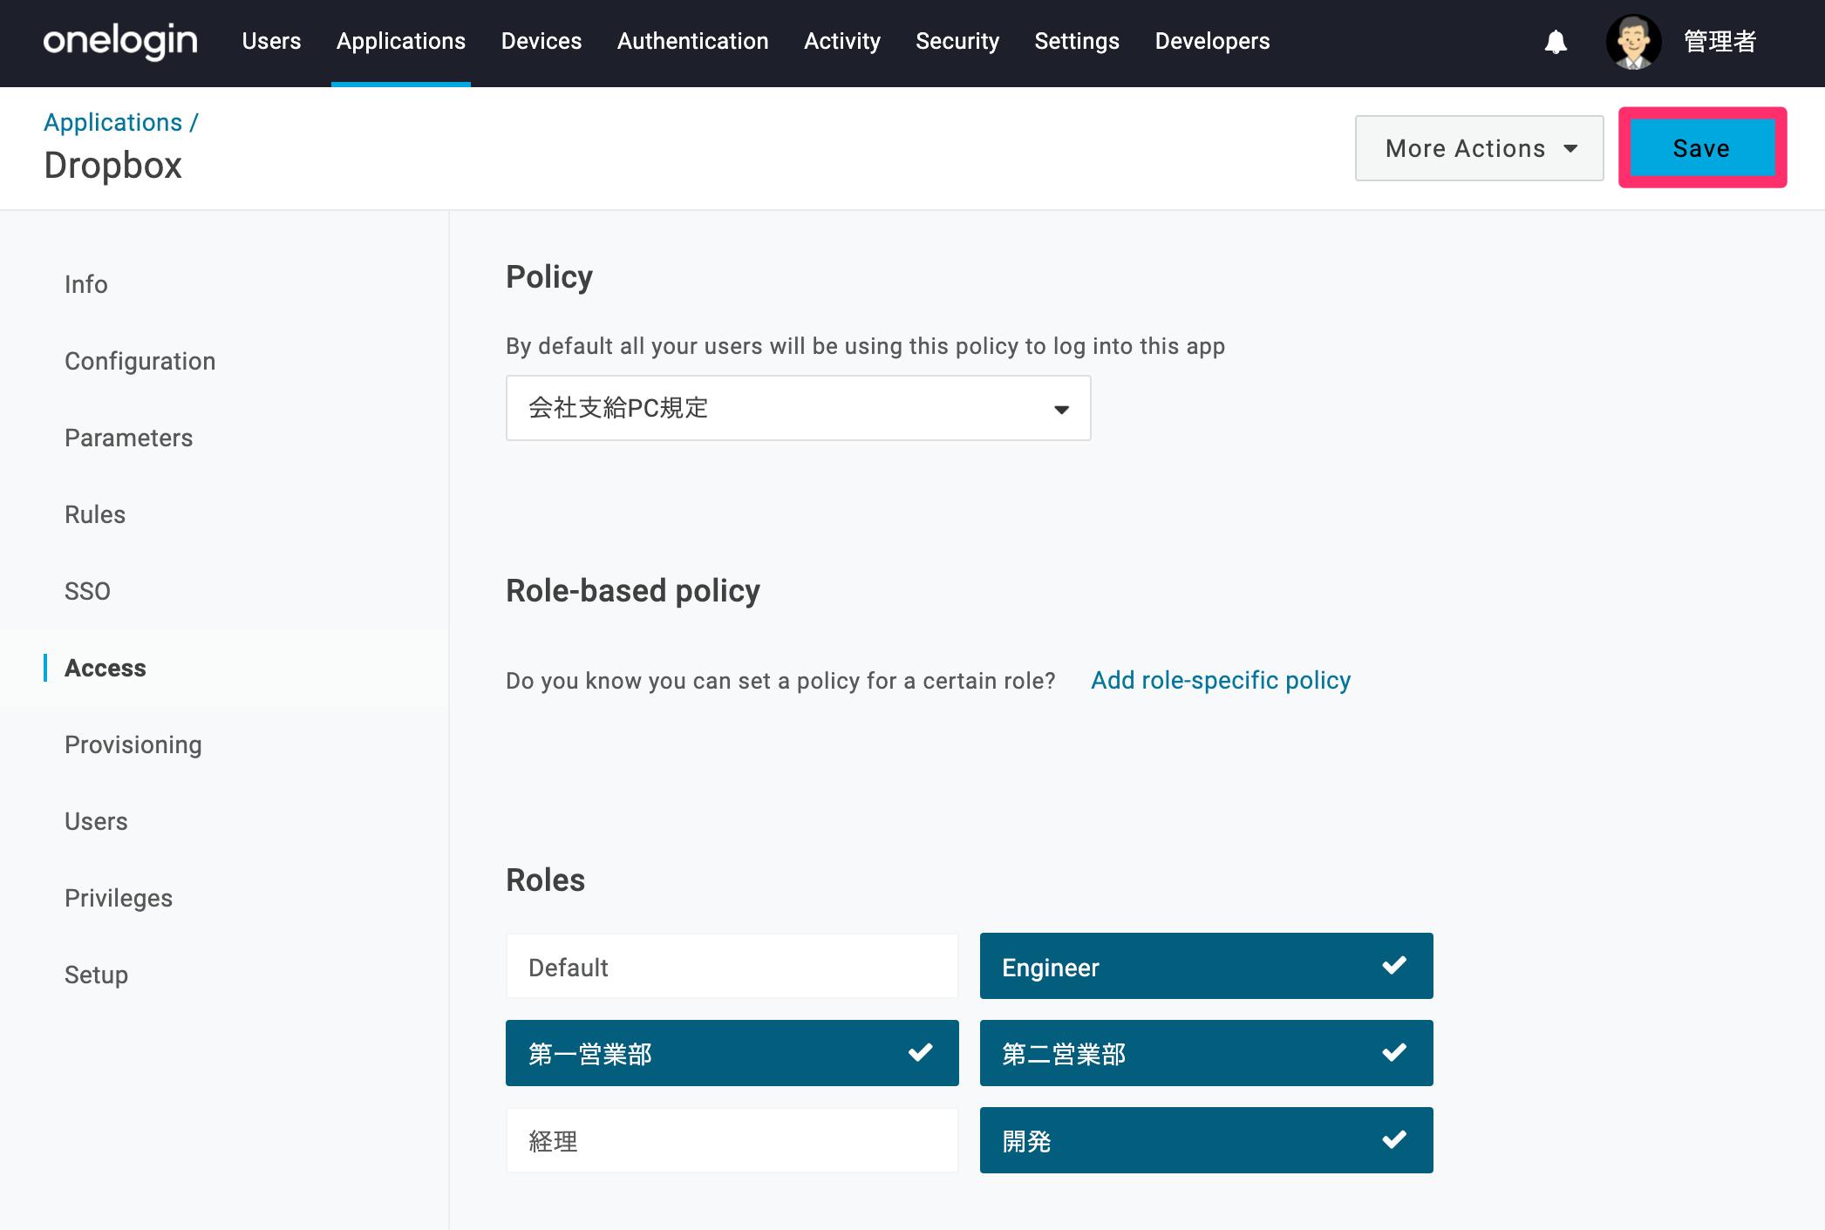Switch to the Configuration tab

(140, 361)
